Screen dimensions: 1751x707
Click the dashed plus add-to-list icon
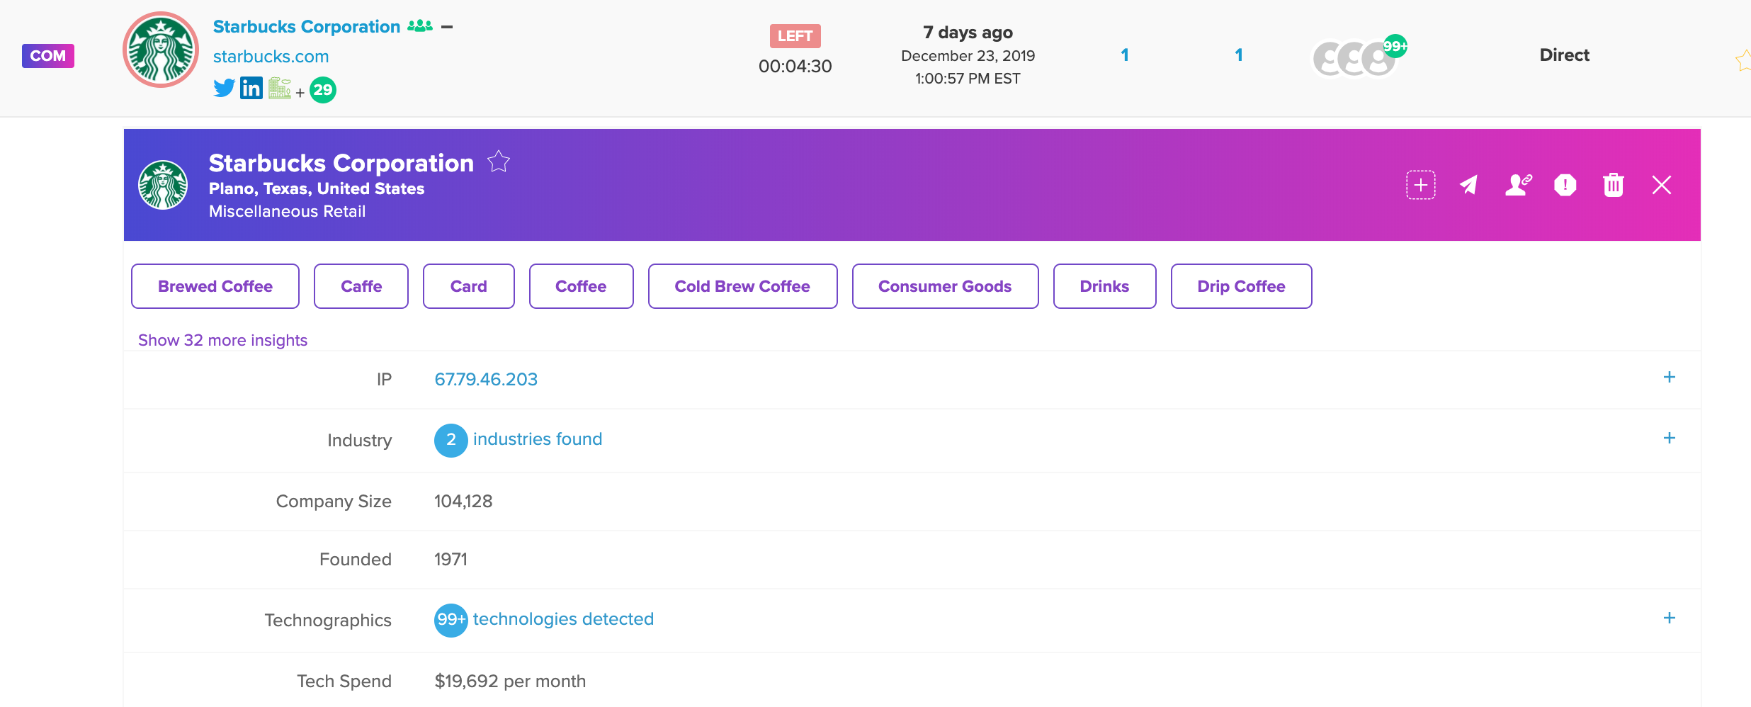point(1421,185)
